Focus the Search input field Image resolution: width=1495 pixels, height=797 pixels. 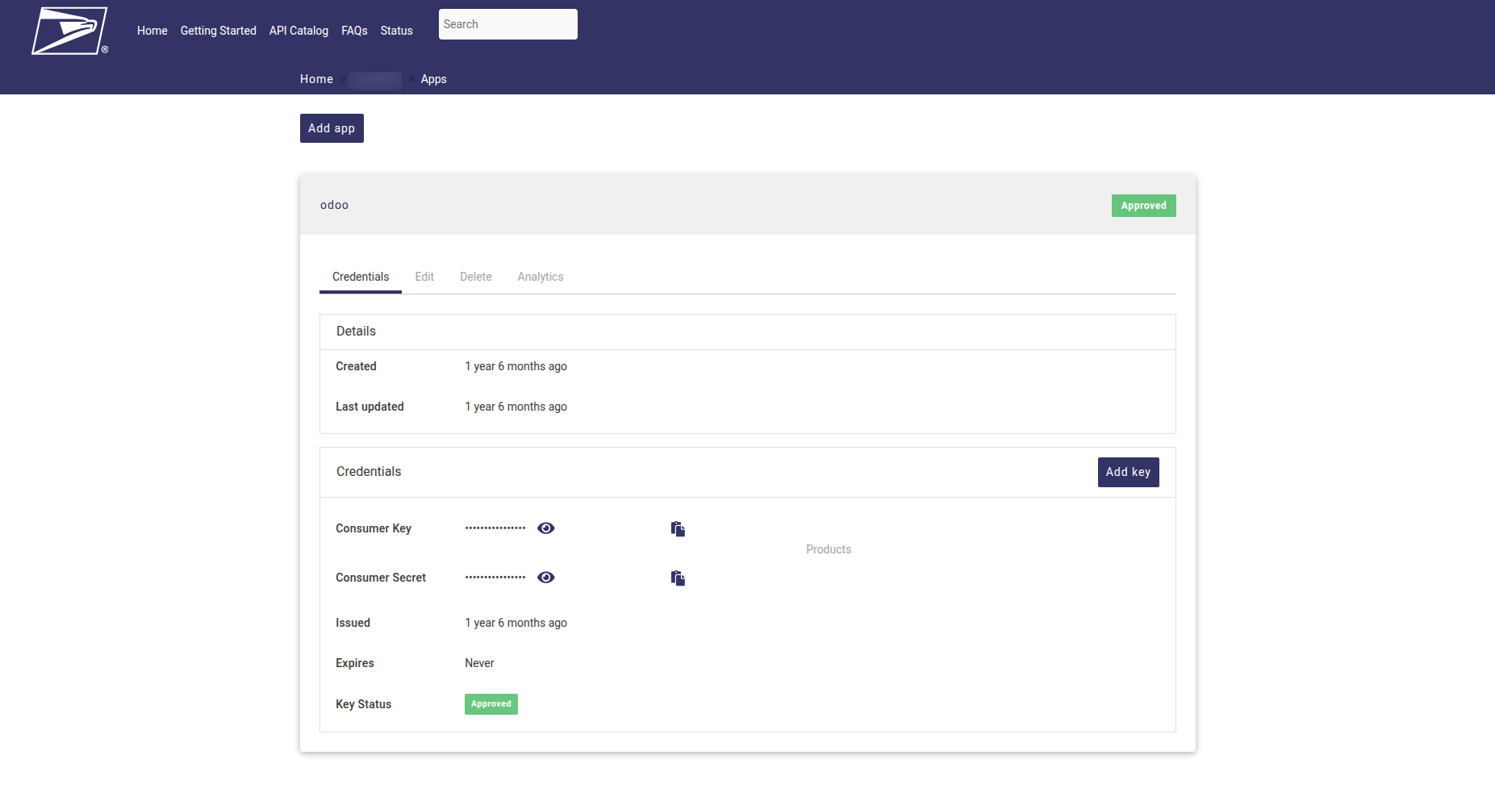pos(508,24)
